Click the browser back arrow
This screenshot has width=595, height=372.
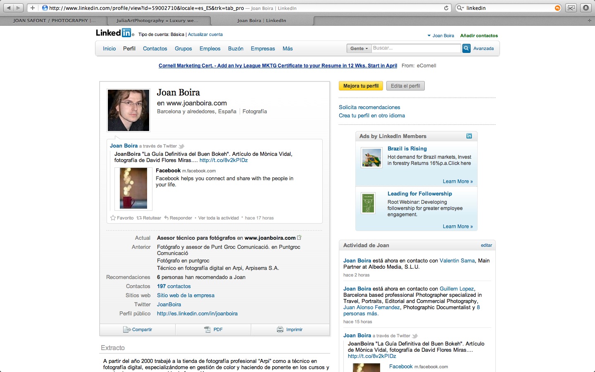[9, 8]
